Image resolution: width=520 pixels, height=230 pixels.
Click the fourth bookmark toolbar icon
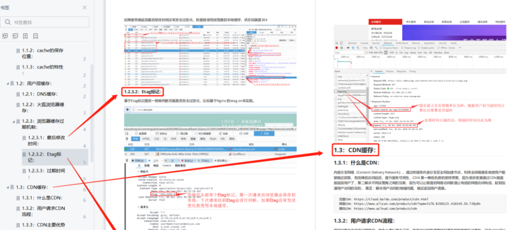coord(36,36)
